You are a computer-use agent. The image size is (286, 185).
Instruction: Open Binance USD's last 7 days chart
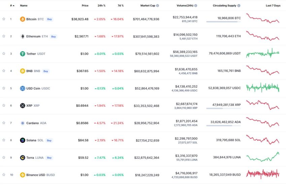(263, 174)
